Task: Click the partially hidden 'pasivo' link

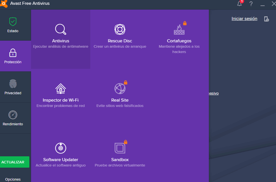Action: (x=214, y=93)
